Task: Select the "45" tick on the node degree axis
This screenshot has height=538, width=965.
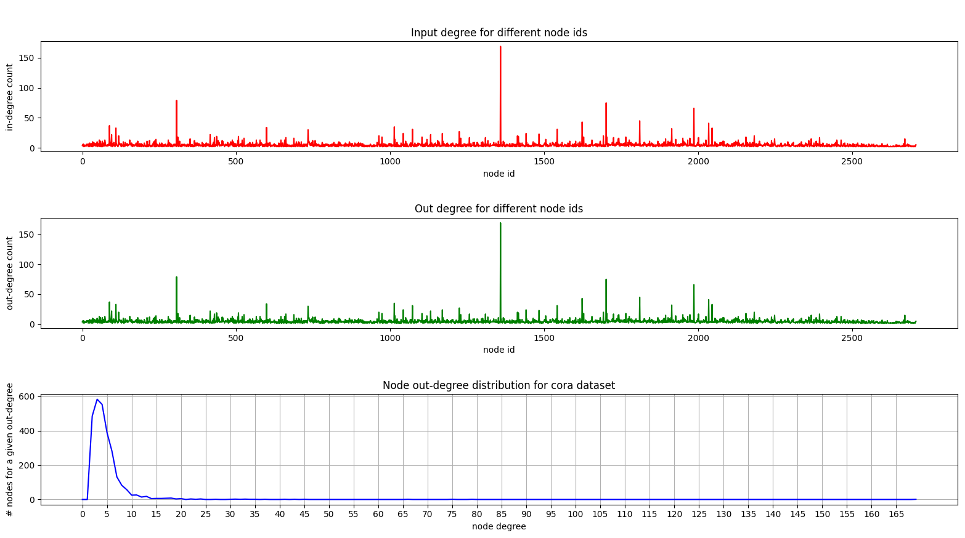Action: coord(304,514)
